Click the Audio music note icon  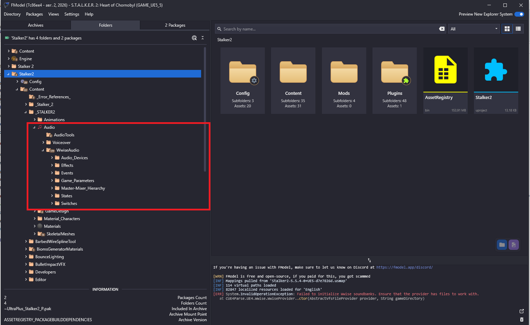coord(40,127)
